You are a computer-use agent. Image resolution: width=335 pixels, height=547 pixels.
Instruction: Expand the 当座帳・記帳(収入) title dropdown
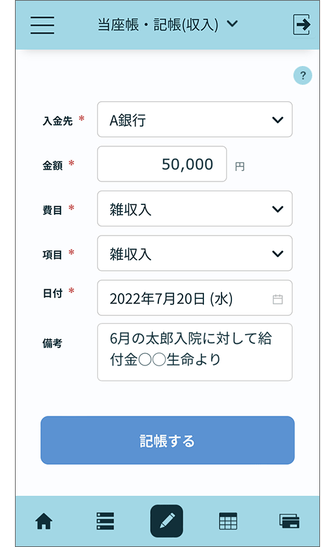(x=232, y=23)
